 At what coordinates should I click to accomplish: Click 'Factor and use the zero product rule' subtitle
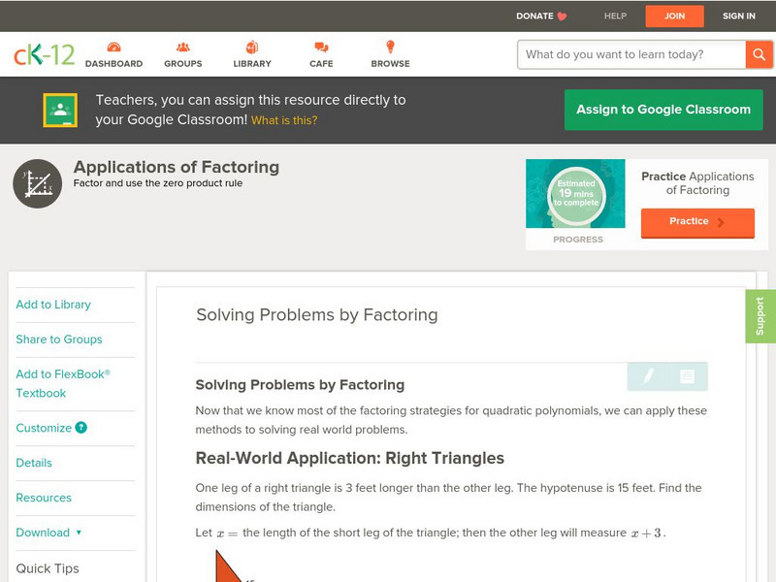point(158,183)
